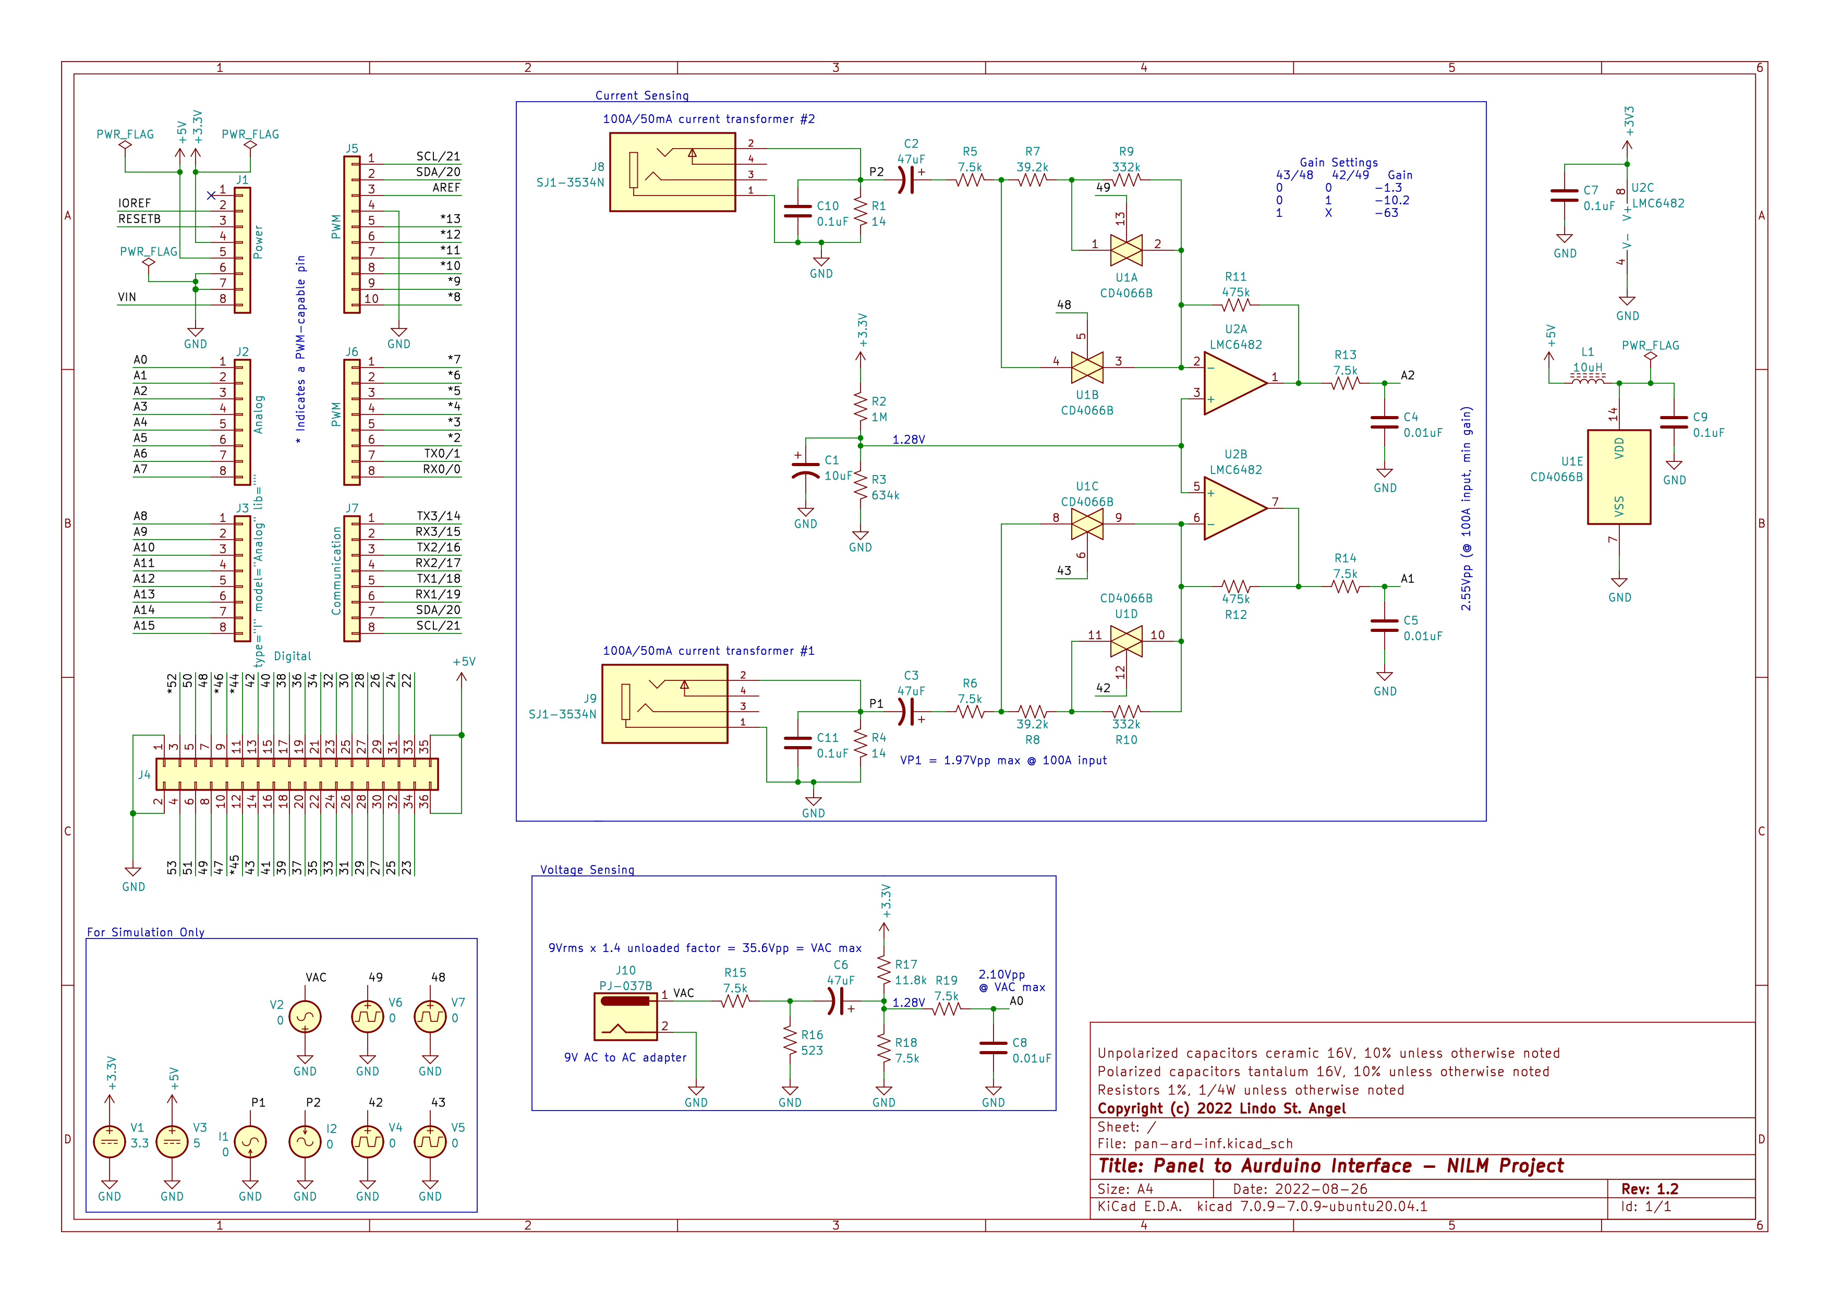Select the 'RESETB' net label
Viewport: 1829px width, 1293px height.
click(139, 219)
